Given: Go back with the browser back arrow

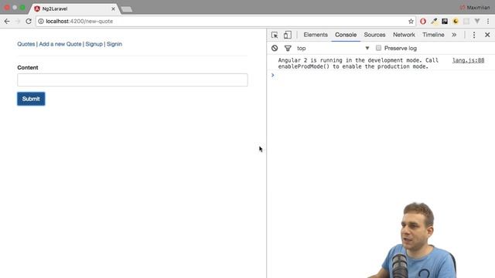Looking at the screenshot, I should (7, 21).
